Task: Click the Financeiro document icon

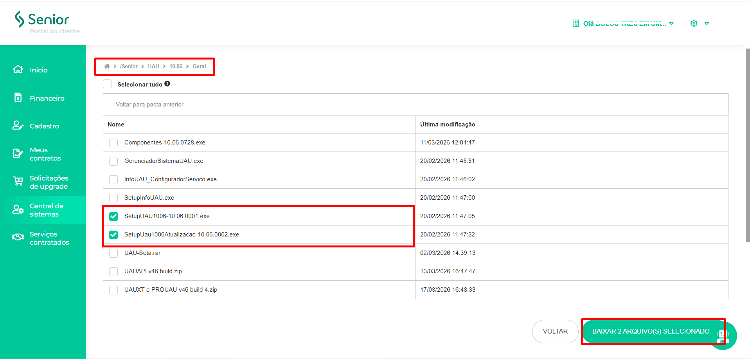Action: [18, 97]
